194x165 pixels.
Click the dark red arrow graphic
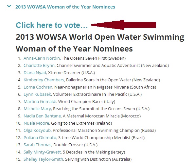pyautogui.click(x=123, y=25)
